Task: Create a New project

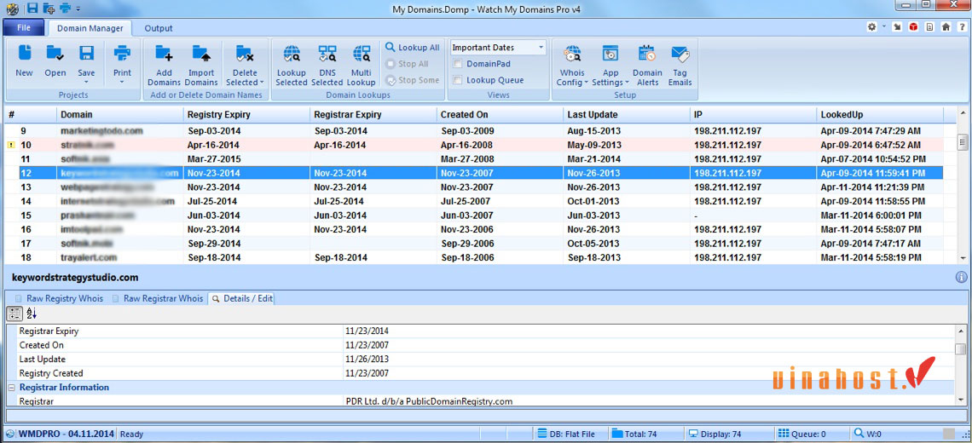Action: pyautogui.click(x=24, y=61)
